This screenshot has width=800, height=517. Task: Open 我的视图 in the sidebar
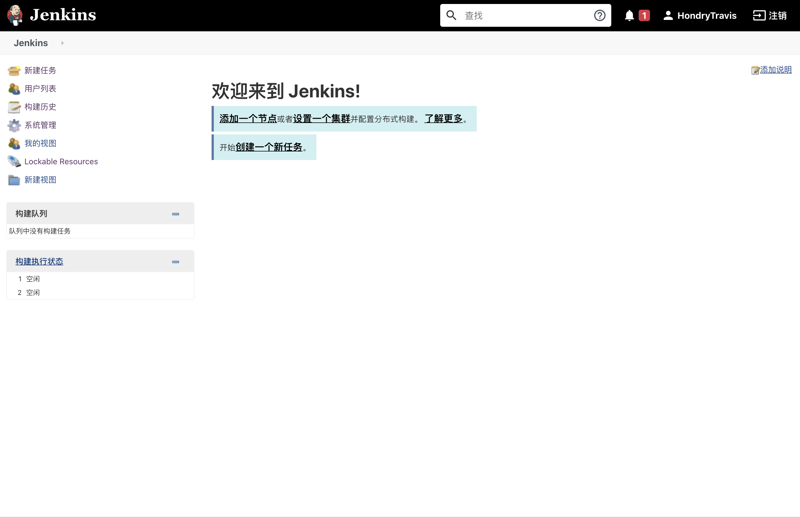coord(40,143)
